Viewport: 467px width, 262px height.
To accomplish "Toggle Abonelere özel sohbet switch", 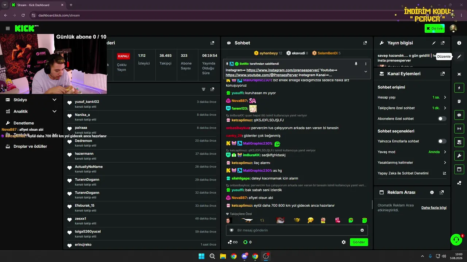I will [x=442, y=119].
